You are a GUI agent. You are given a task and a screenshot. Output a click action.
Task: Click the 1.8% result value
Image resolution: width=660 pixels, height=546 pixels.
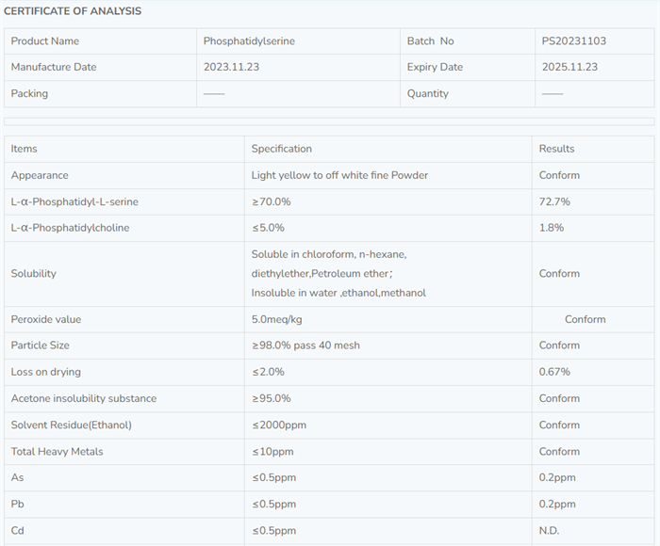[x=552, y=228]
